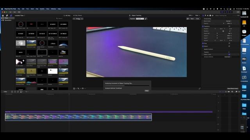
Task: Open the Blend Mode Normal dropdown
Action: click(x=229, y=21)
